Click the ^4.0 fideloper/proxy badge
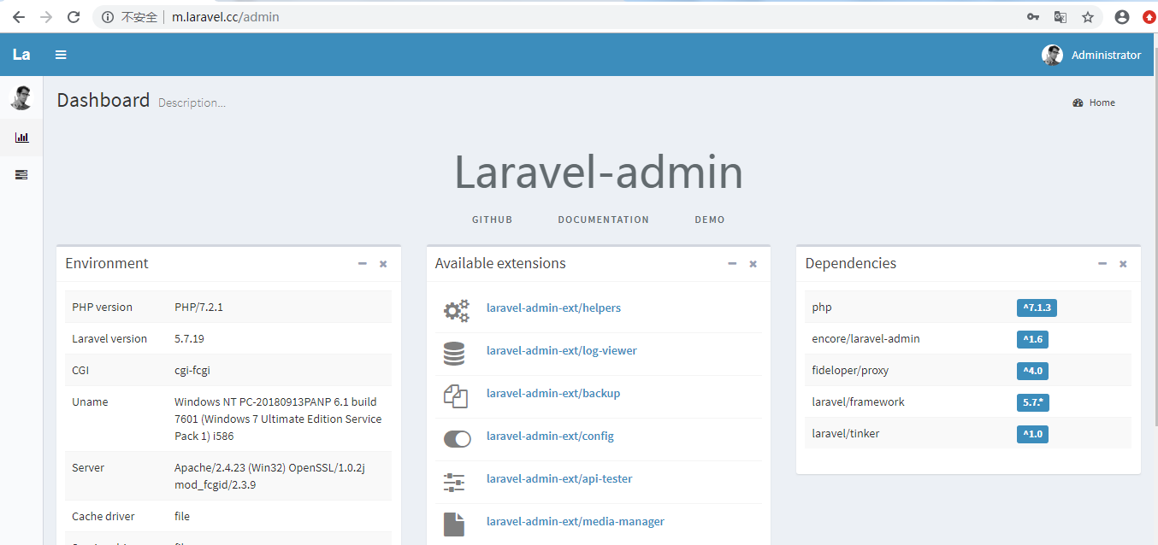This screenshot has width=1158, height=545. [x=1032, y=371]
